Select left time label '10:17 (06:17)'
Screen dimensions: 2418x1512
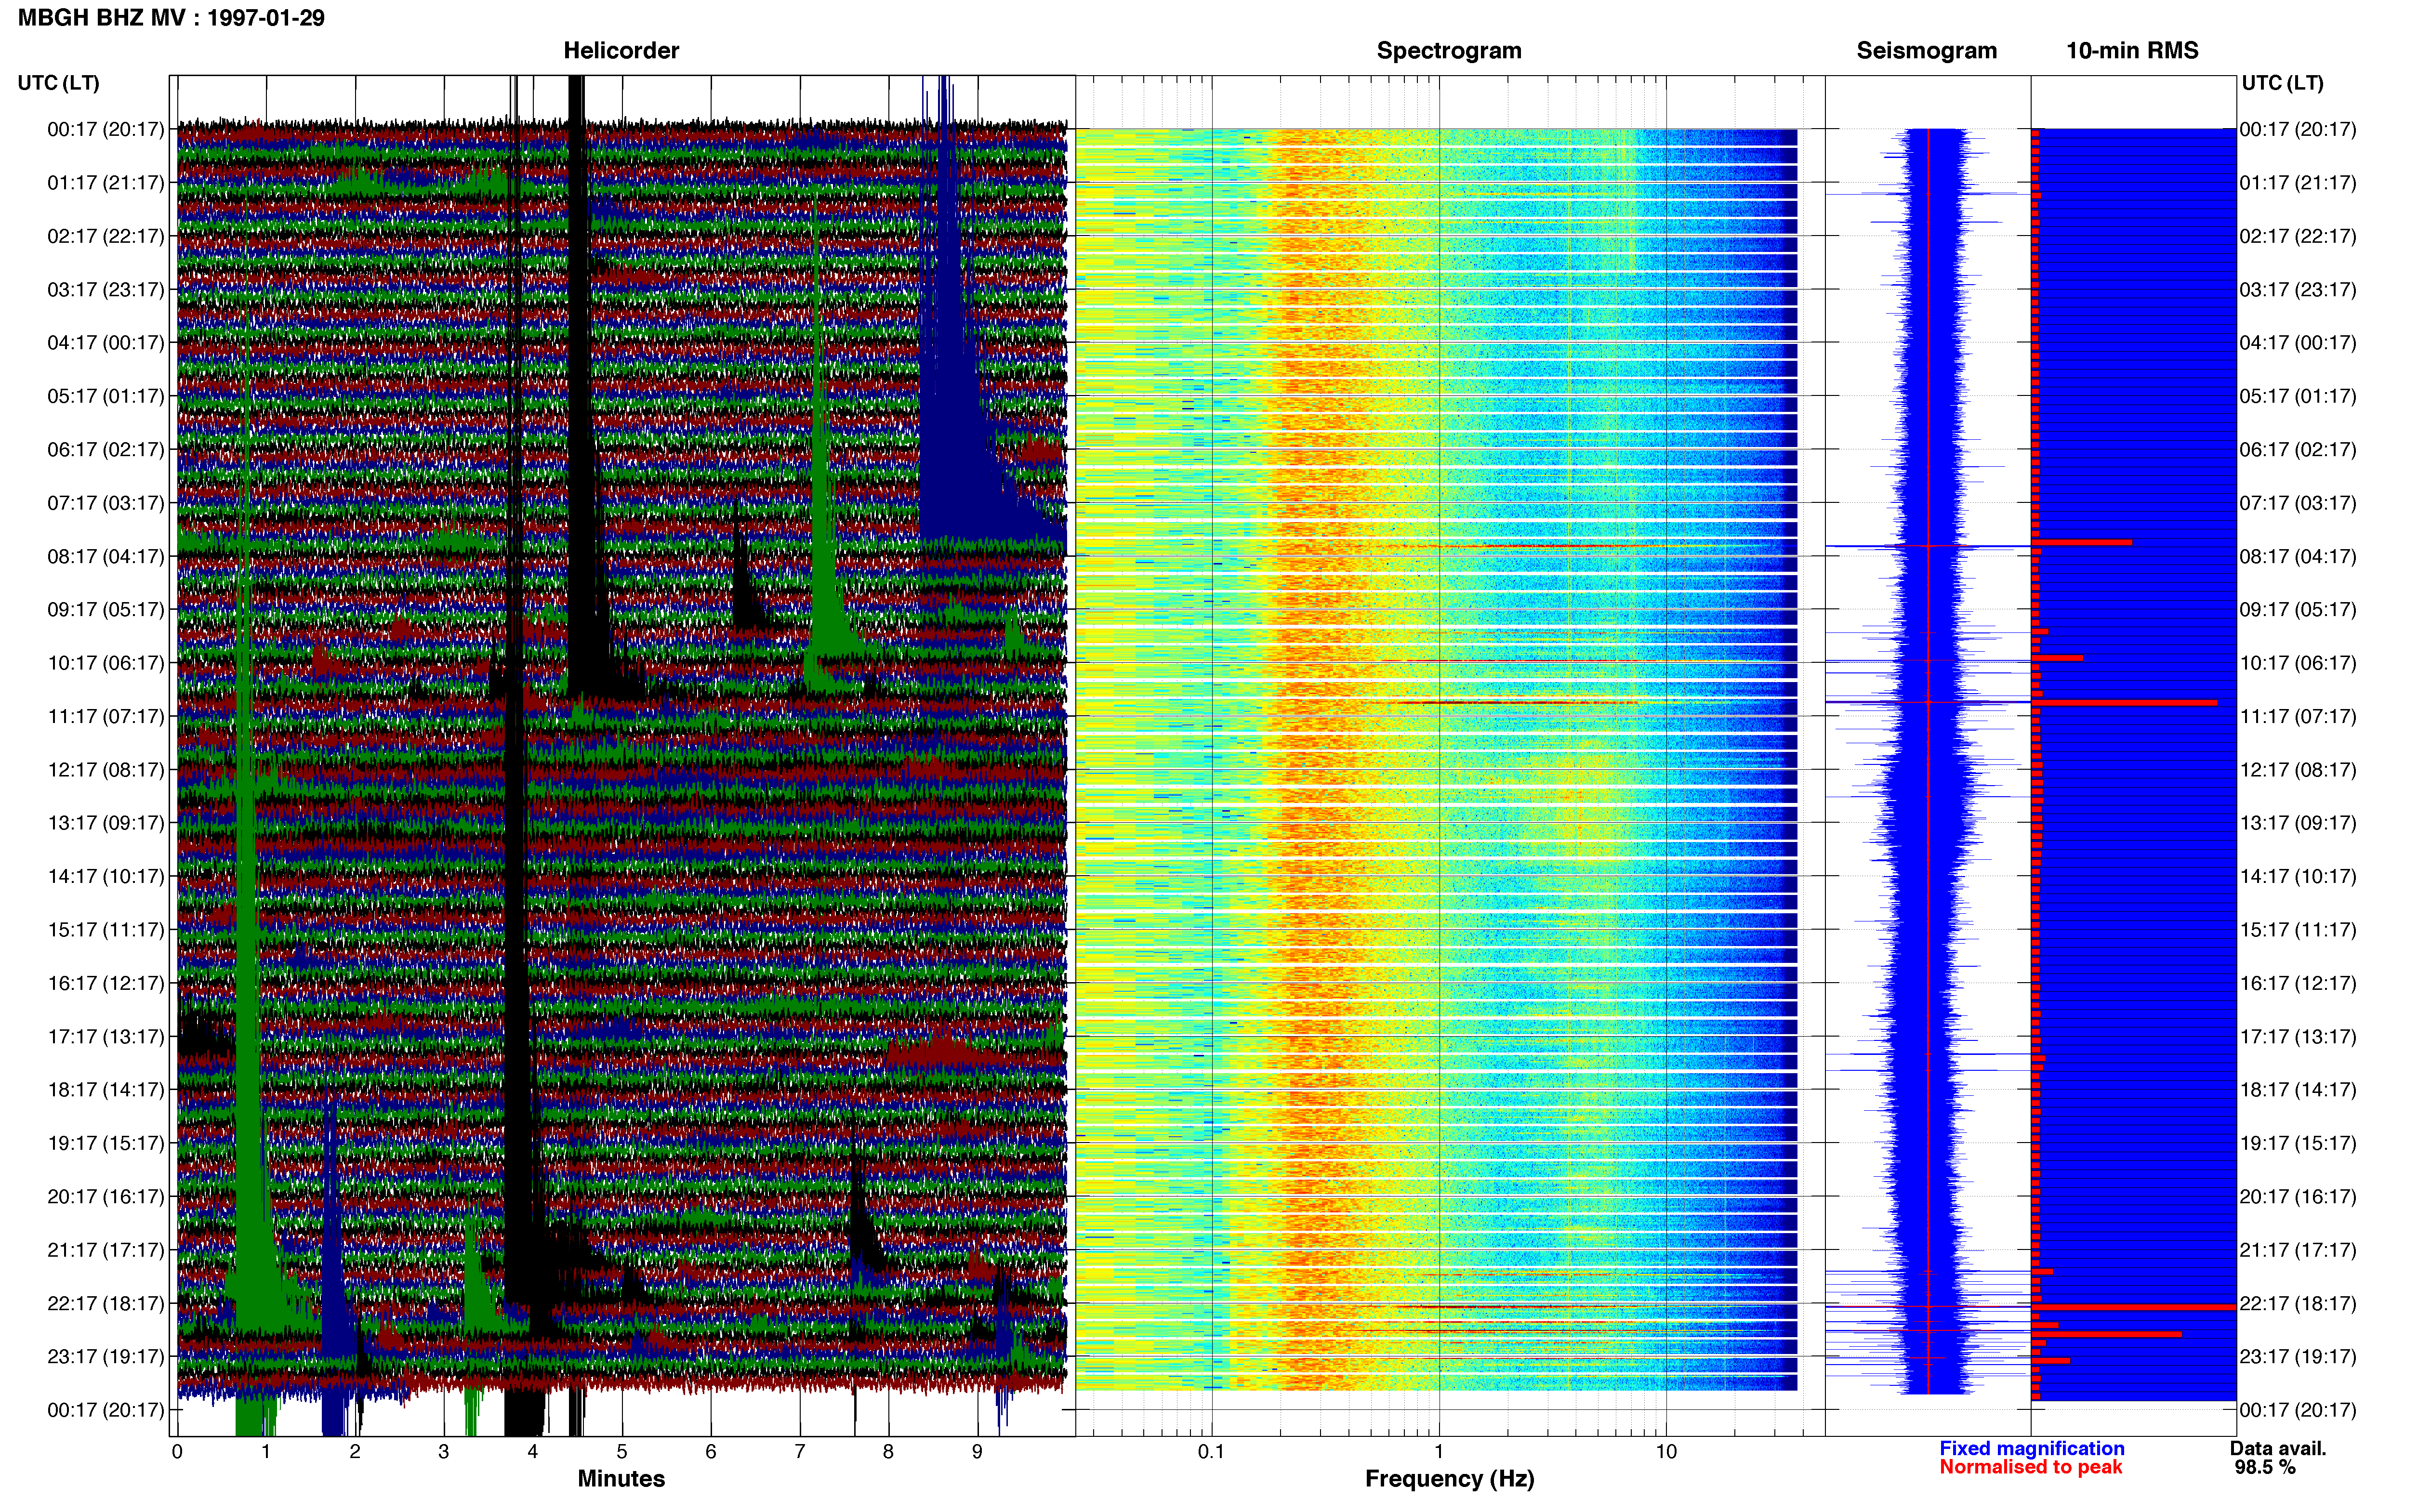[x=106, y=663]
